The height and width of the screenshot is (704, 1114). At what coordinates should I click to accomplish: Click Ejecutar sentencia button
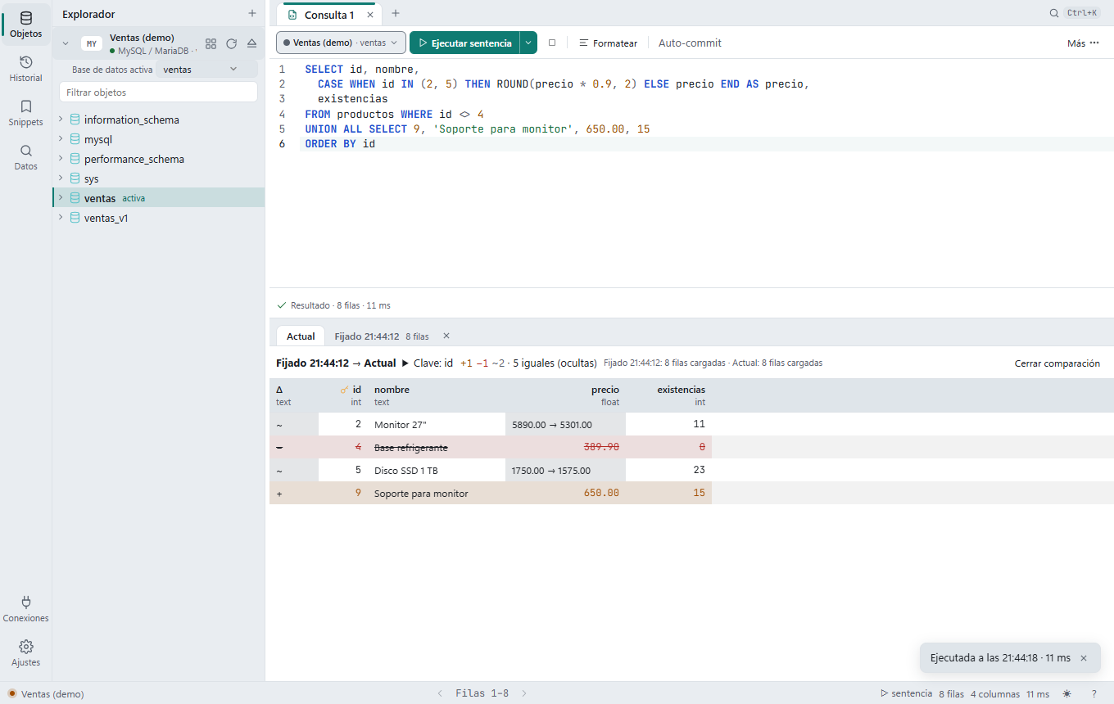[x=464, y=43]
